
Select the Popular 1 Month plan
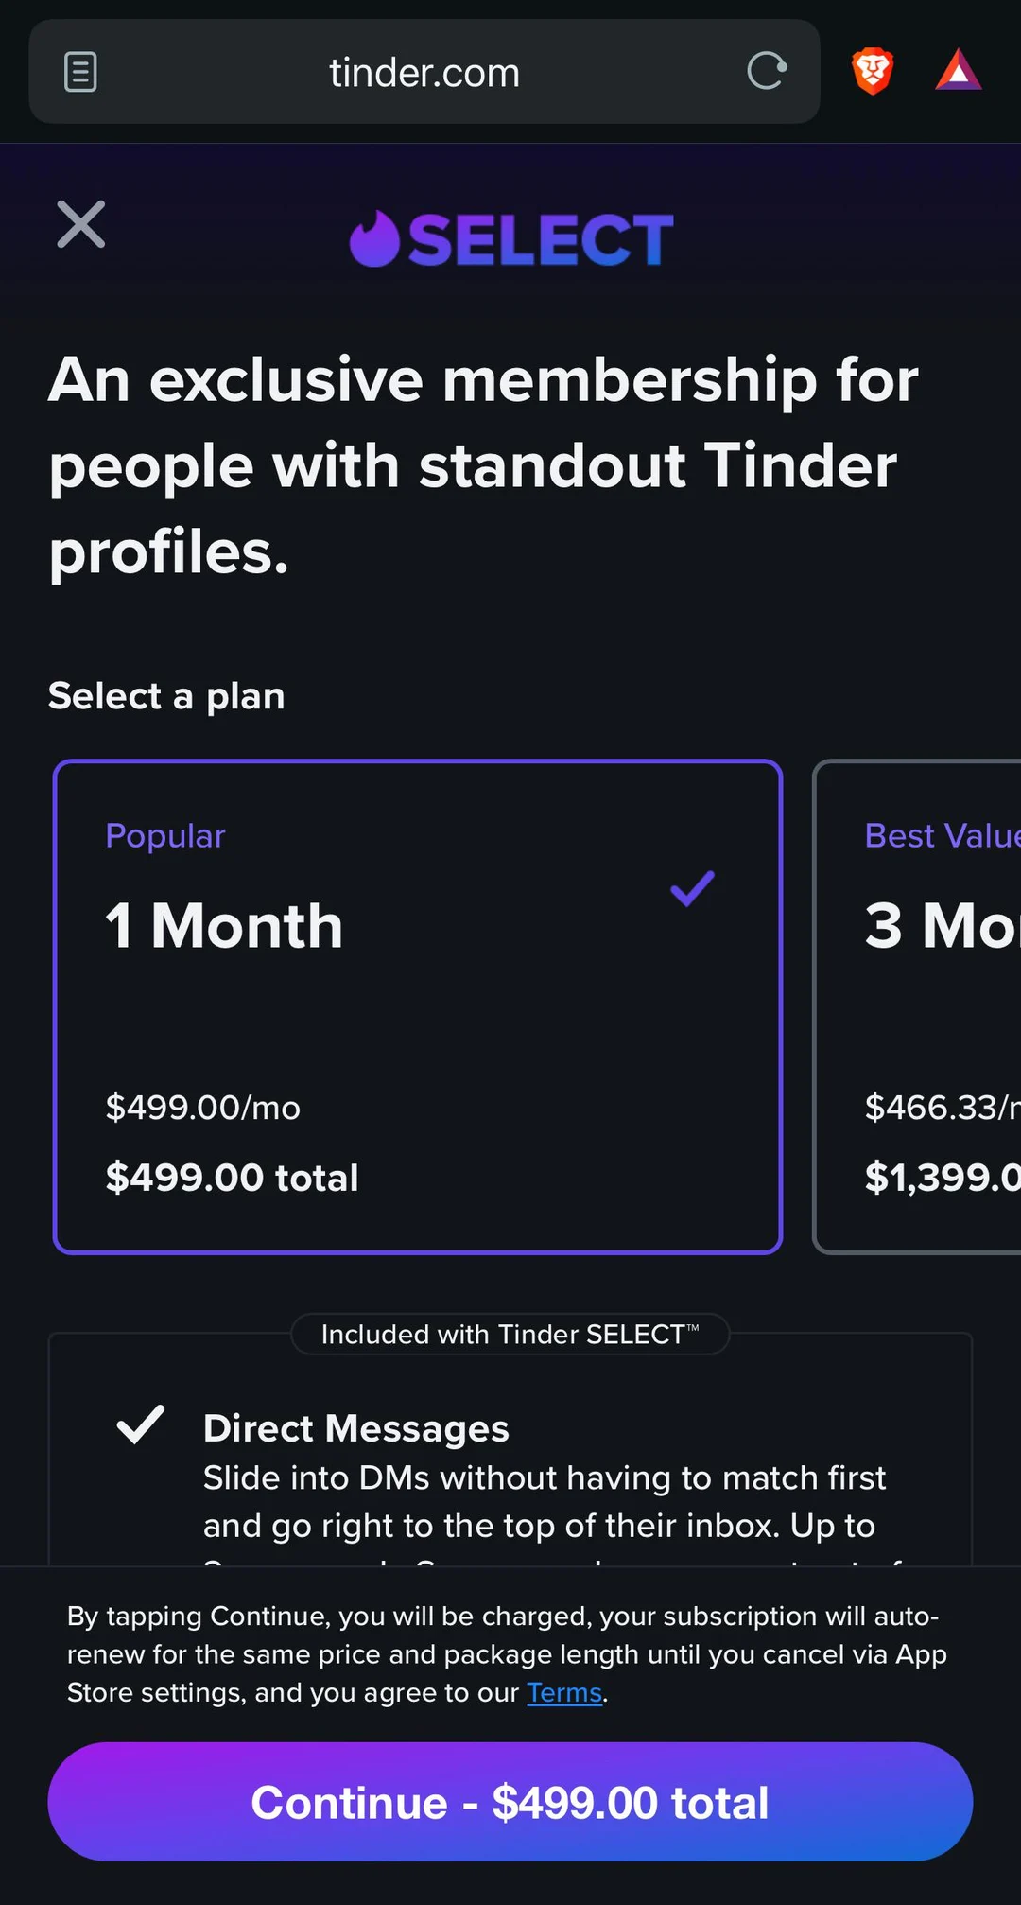(x=416, y=1003)
